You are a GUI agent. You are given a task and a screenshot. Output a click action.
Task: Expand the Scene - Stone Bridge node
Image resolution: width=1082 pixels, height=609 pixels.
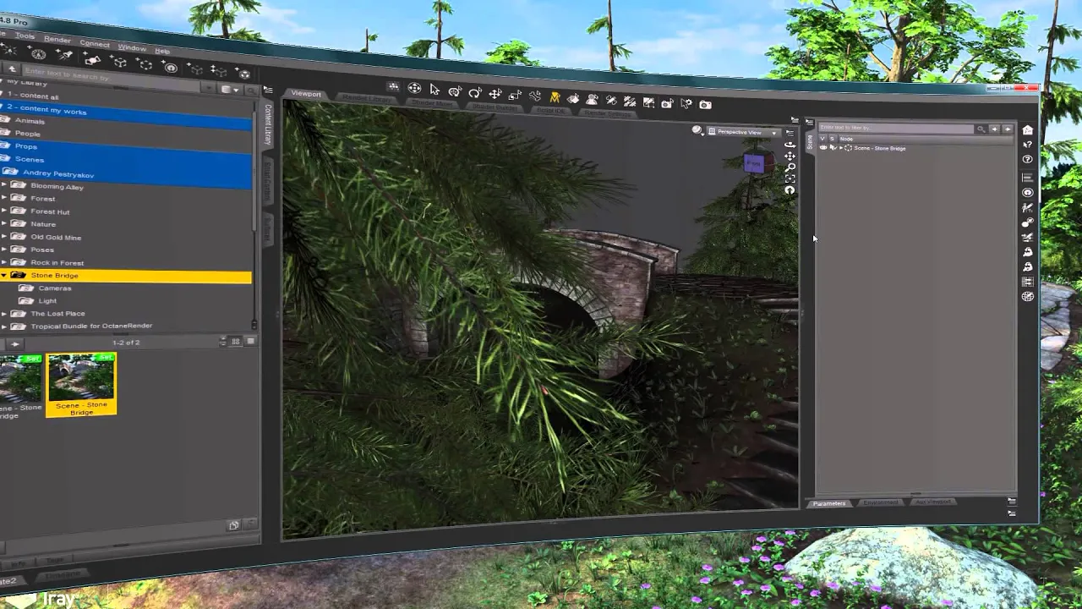click(841, 147)
